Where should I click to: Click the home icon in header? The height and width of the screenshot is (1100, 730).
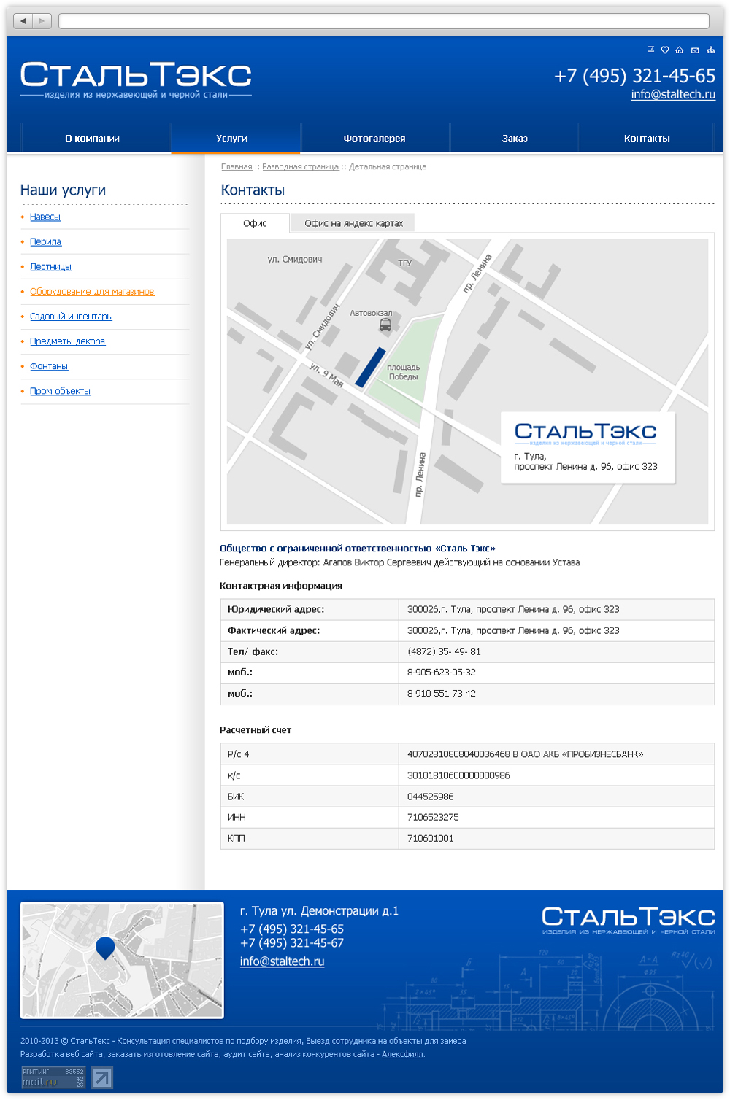pyautogui.click(x=680, y=50)
